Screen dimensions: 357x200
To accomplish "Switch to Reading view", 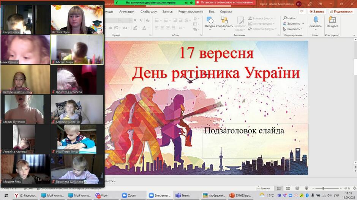I will pos(297,188).
